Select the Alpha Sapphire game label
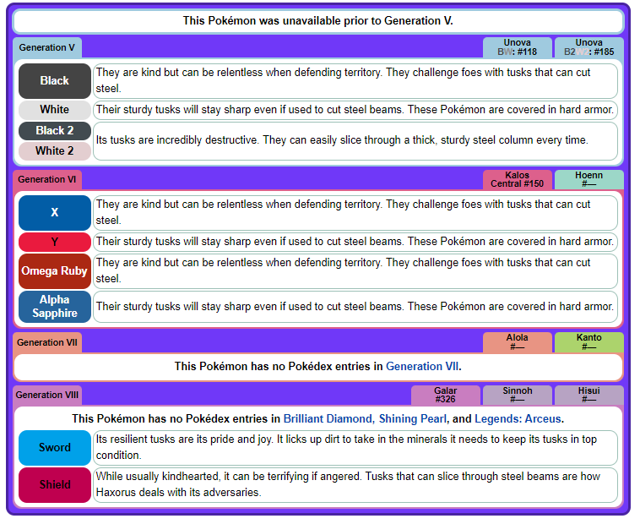The width and height of the screenshot is (640, 524). (x=55, y=307)
